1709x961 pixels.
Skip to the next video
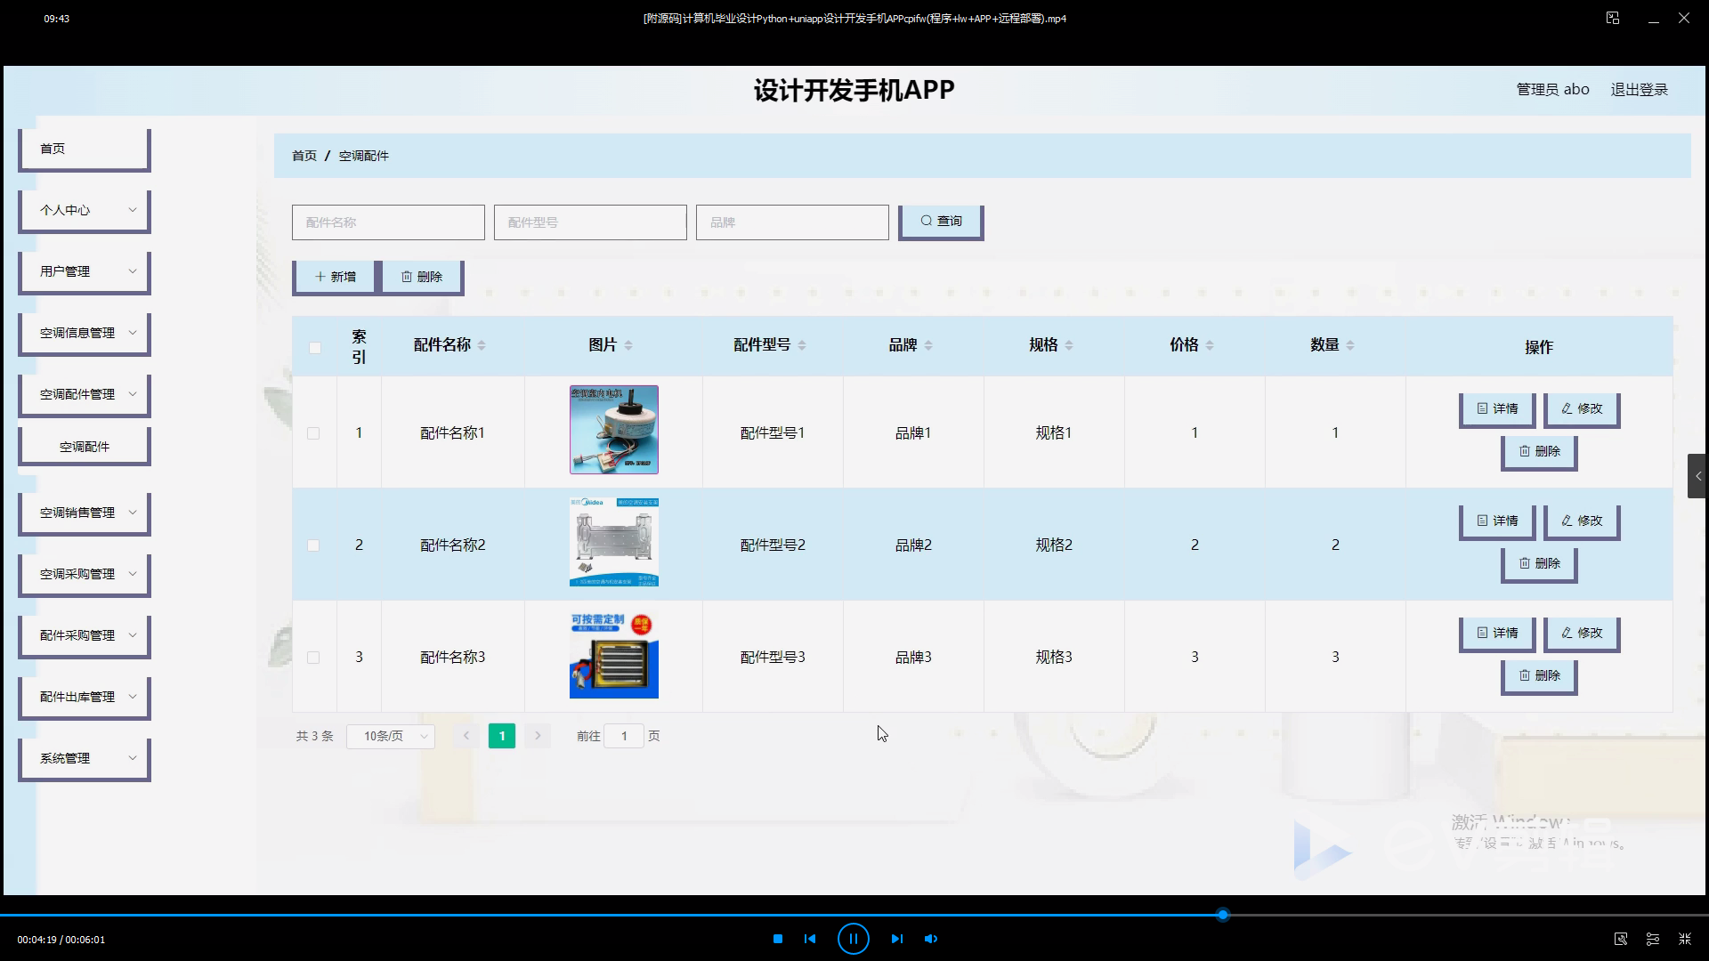tap(896, 939)
